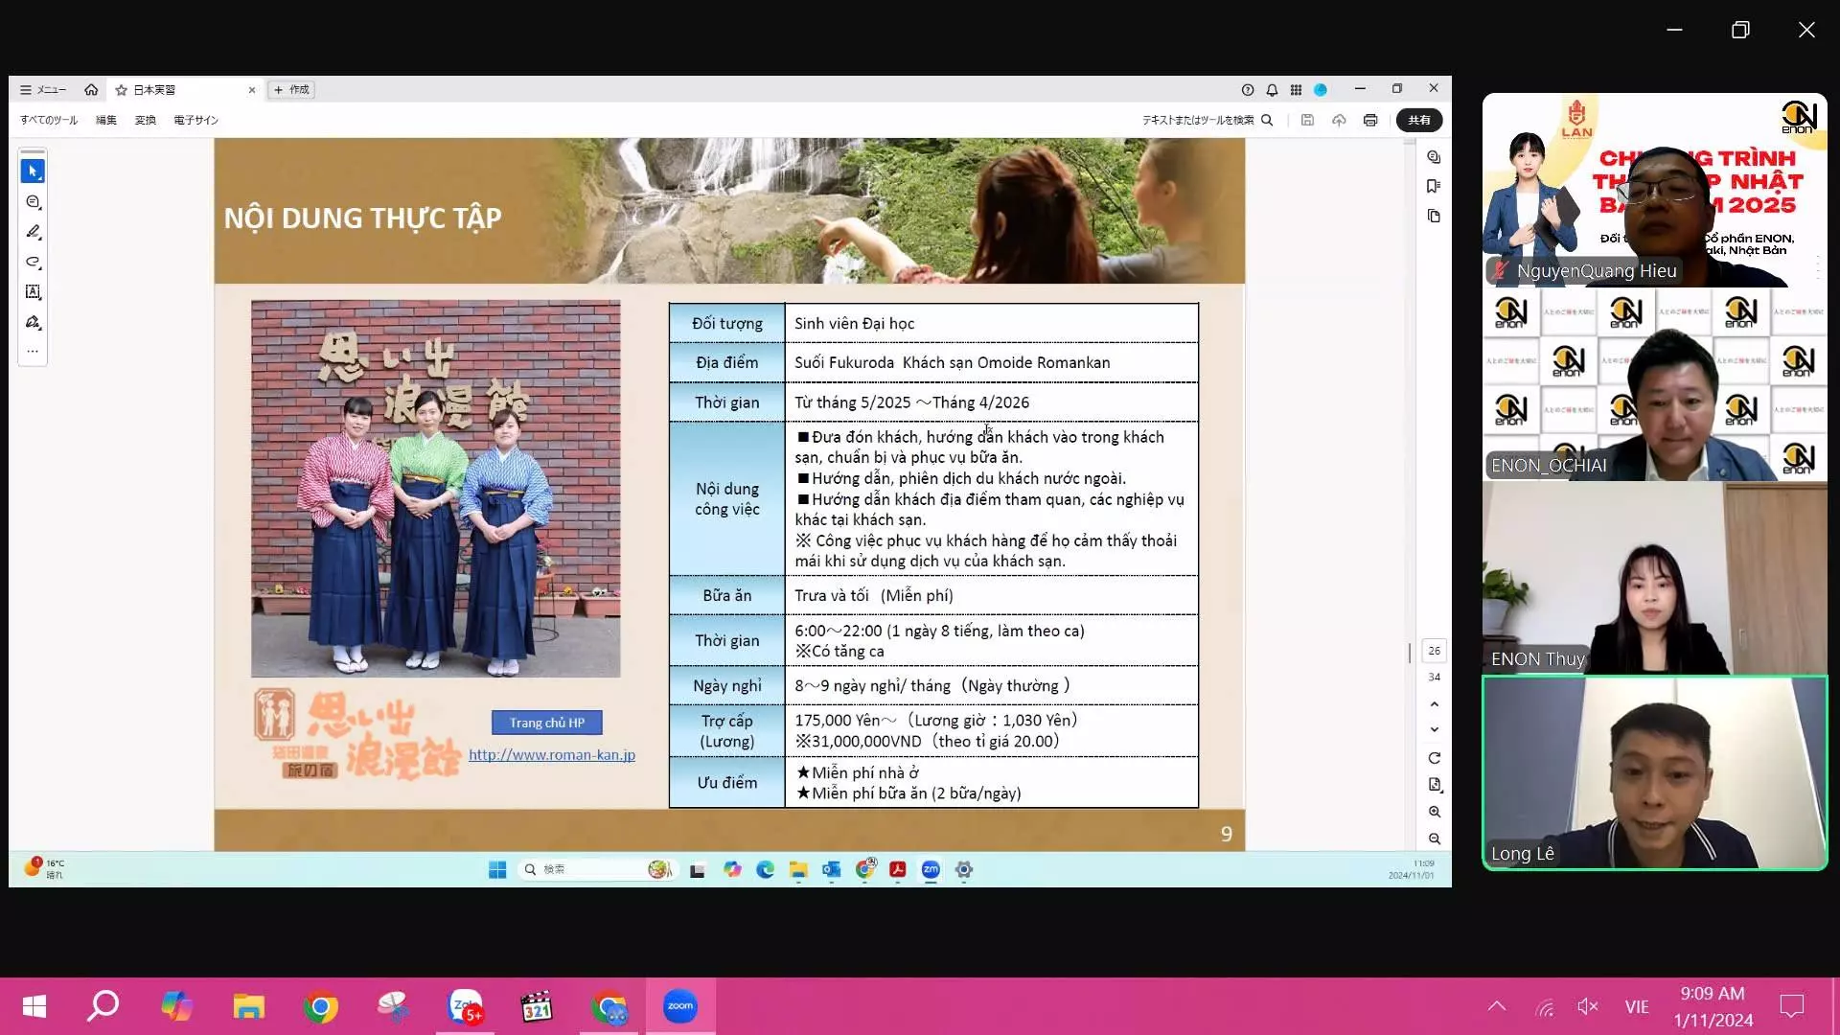Open the fill and sign pen tool
The image size is (1840, 1035).
33,322
